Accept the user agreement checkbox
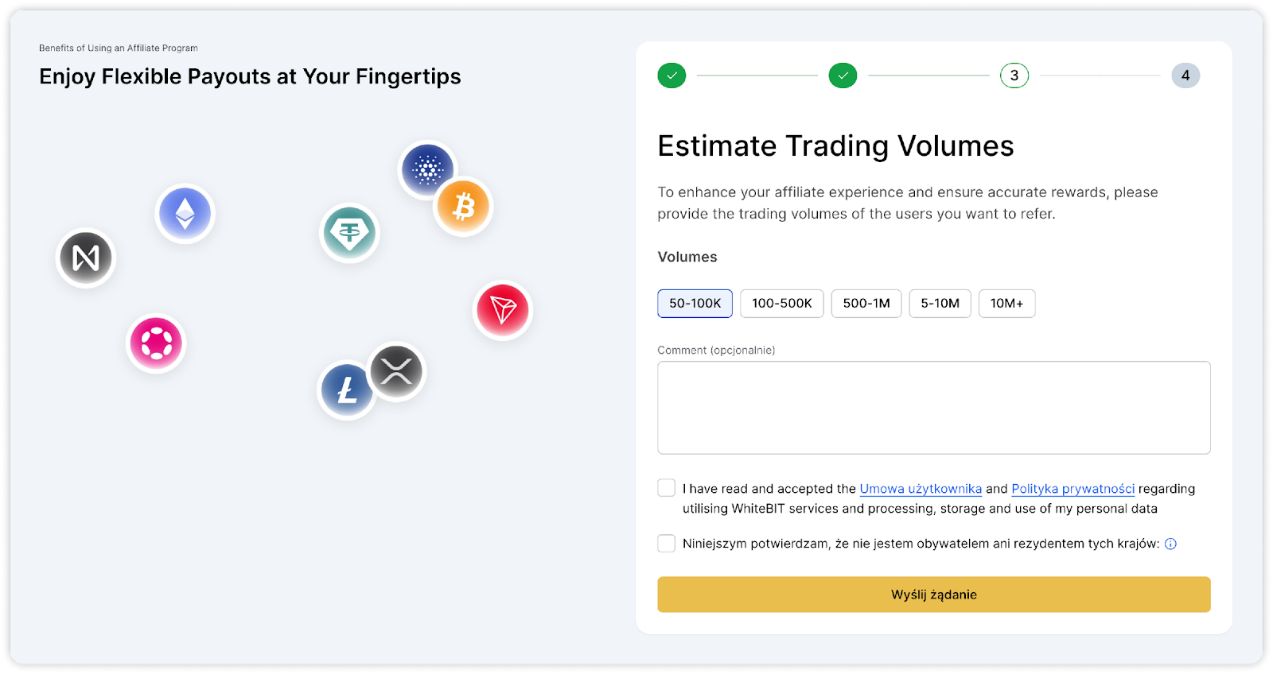Image resolution: width=1273 pixels, height=674 pixels. tap(667, 488)
